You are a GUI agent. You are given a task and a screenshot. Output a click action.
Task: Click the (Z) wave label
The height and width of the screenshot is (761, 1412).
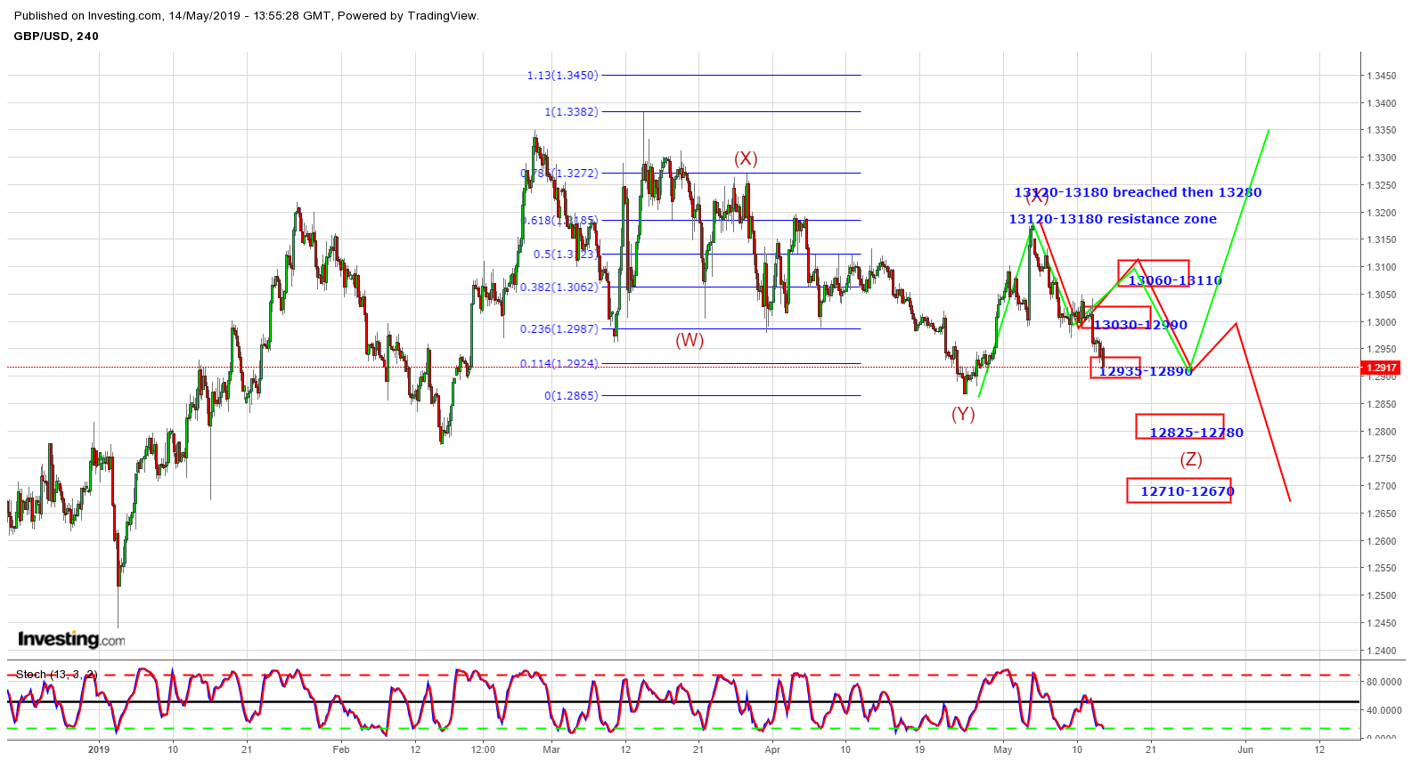tap(1191, 459)
